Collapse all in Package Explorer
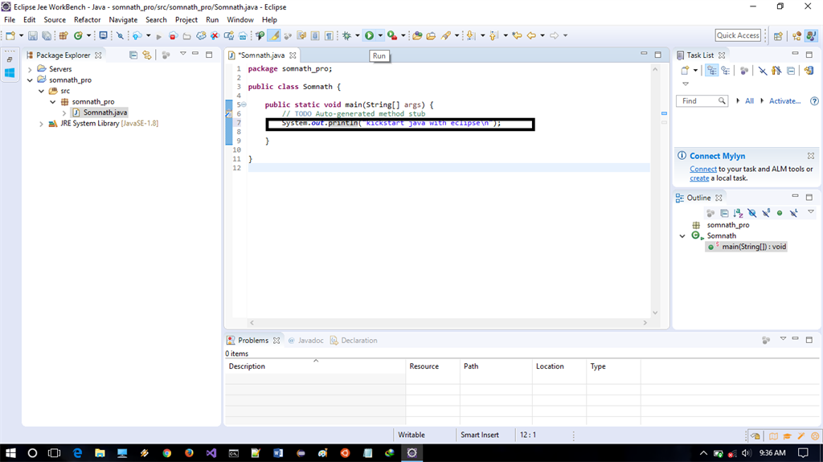 pos(133,55)
